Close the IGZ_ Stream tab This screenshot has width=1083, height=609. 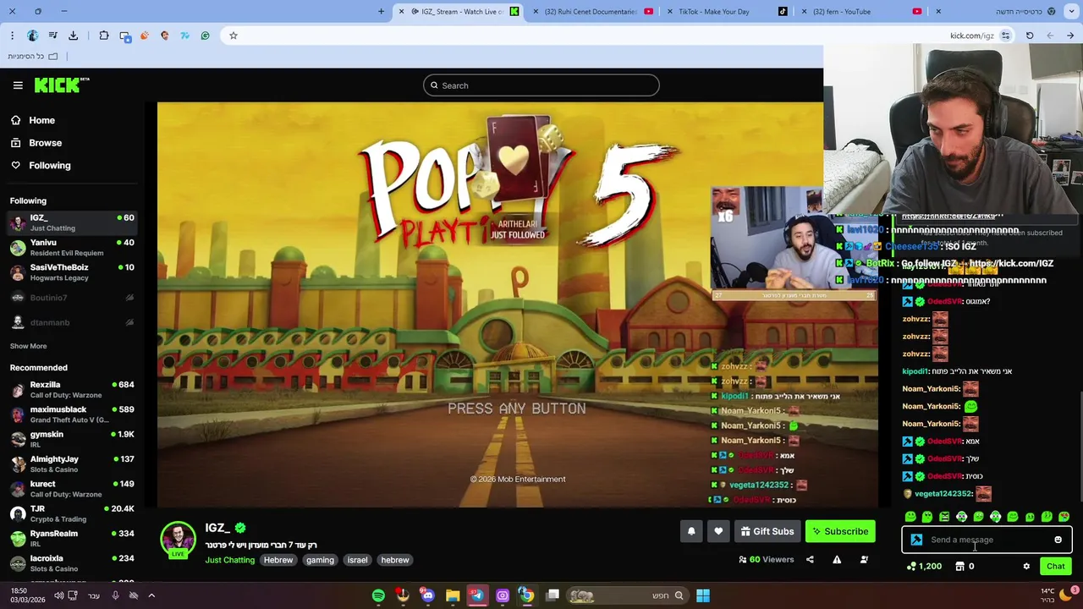[401, 12]
